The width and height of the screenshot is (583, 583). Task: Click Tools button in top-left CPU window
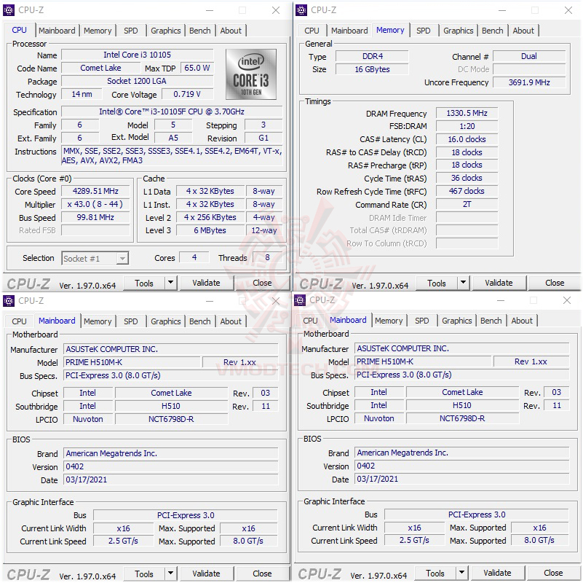[x=144, y=283]
